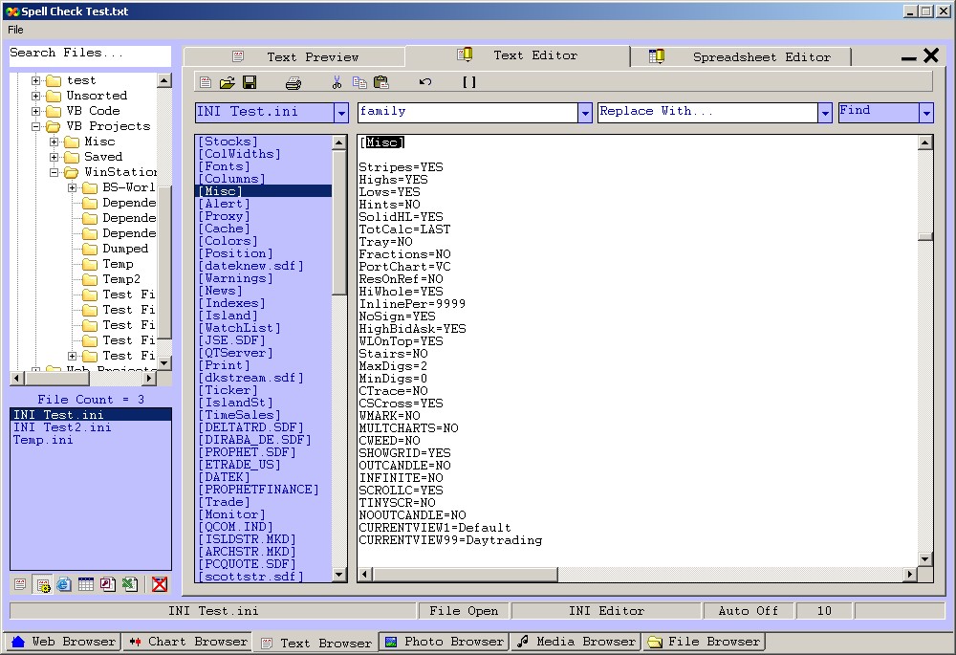The width and height of the screenshot is (956, 655).
Task: Click the minimize dash icon beside editor tabs
Action: tap(908, 58)
